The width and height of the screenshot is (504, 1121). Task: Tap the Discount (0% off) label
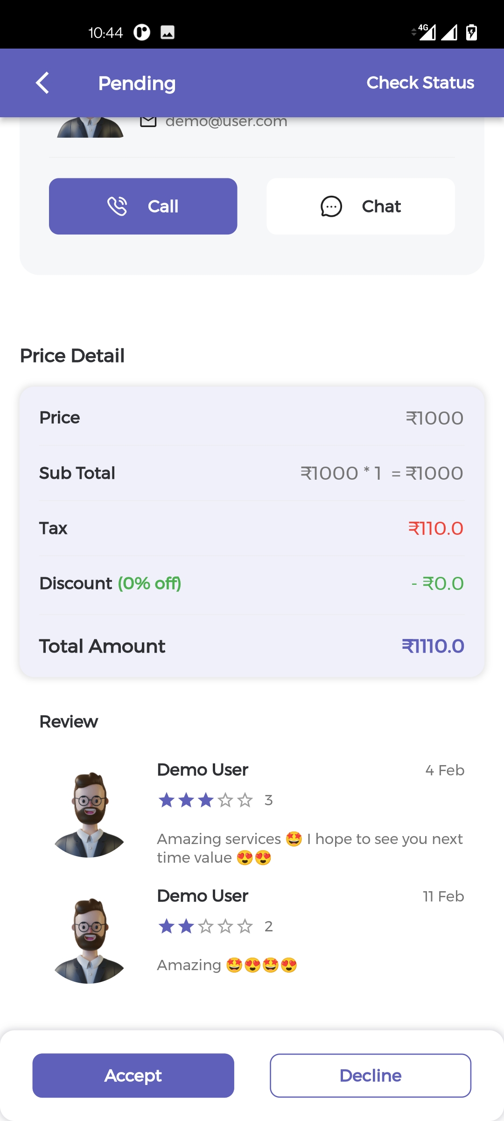[x=110, y=583]
